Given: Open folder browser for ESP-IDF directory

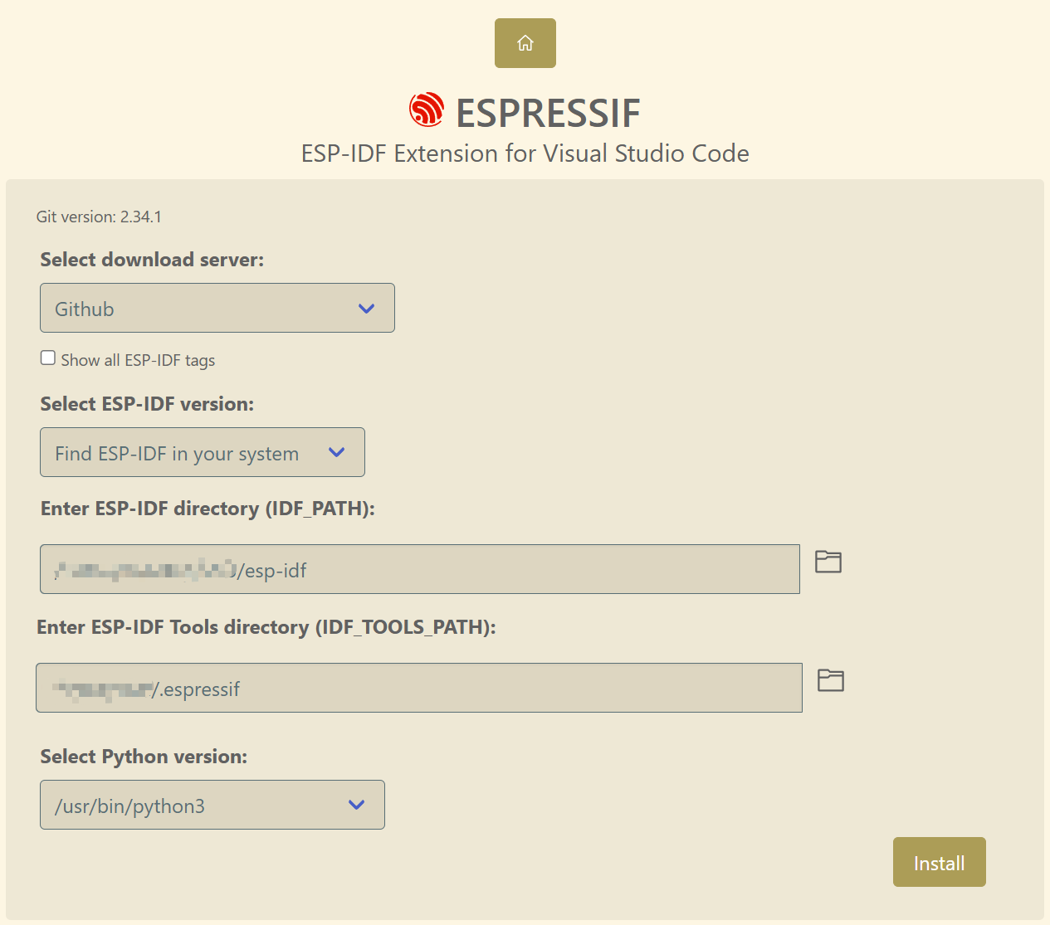Looking at the screenshot, I should tap(828, 562).
